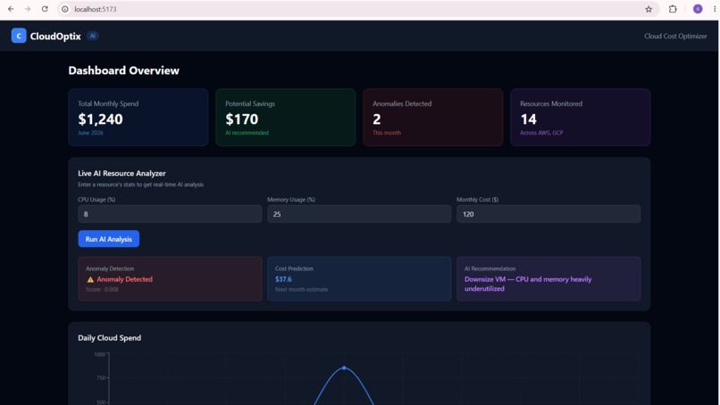The width and height of the screenshot is (720, 405).
Task: Click the AI recommended label
Action: [x=247, y=133]
